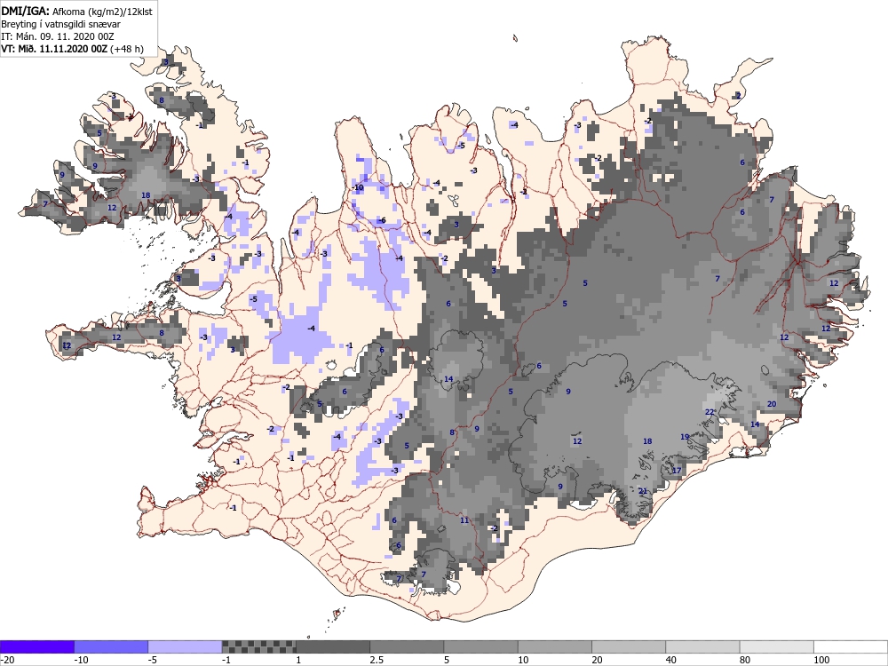The height and width of the screenshot is (666, 888).
Task: Click the map value '21' near the south glacier edge
Action: pos(643,491)
